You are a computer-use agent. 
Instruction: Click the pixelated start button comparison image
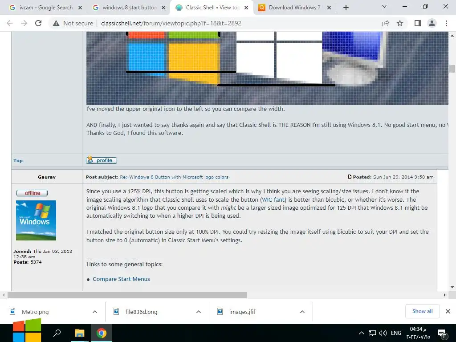point(267,68)
